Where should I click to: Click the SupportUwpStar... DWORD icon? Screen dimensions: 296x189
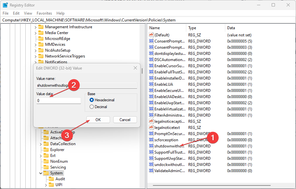tap(151, 158)
